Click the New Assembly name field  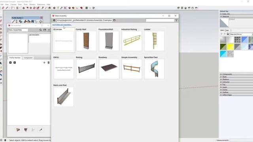[x=18, y=30]
